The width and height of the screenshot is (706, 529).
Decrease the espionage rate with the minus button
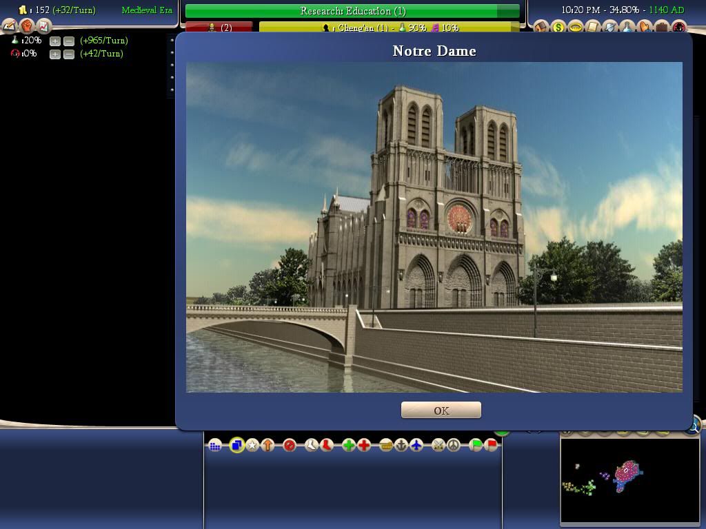click(x=69, y=54)
